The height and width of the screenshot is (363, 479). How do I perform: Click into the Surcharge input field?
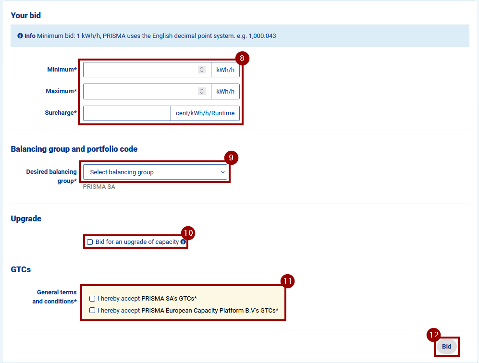127,113
